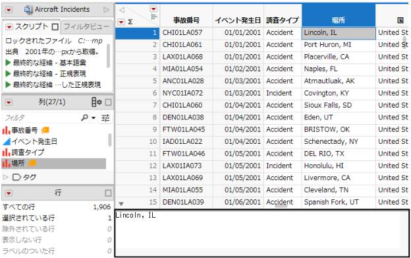Switch to the フィルタビュー tab
The height and width of the screenshot is (258, 411).
point(86,26)
